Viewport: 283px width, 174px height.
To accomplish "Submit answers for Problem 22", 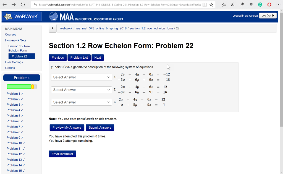I will (x=100, y=128).
